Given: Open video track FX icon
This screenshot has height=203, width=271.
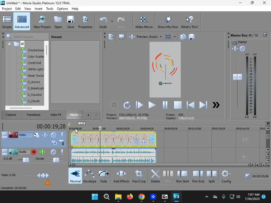Looking at the screenshot, I should click(x=45, y=135).
